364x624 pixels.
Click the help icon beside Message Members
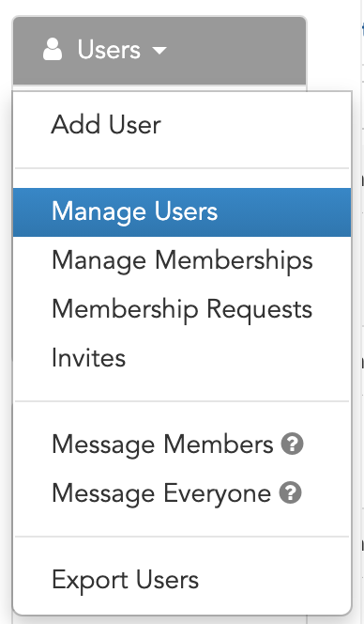pyautogui.click(x=292, y=445)
